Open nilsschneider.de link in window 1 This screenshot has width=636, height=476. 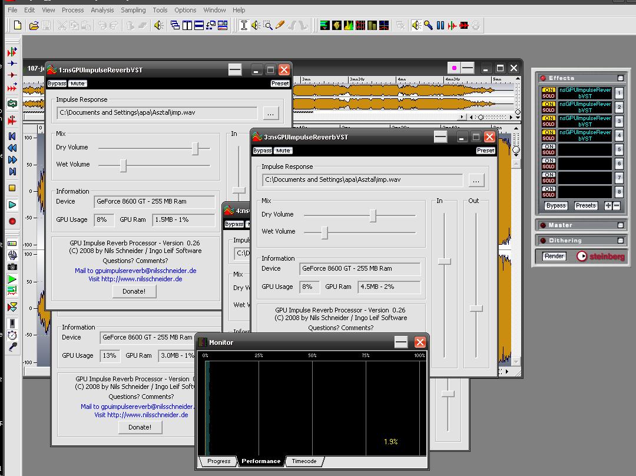click(x=135, y=279)
